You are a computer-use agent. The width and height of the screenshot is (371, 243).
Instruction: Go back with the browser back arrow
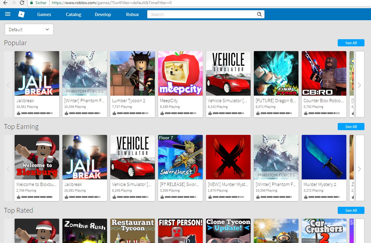click(x=5, y=3)
